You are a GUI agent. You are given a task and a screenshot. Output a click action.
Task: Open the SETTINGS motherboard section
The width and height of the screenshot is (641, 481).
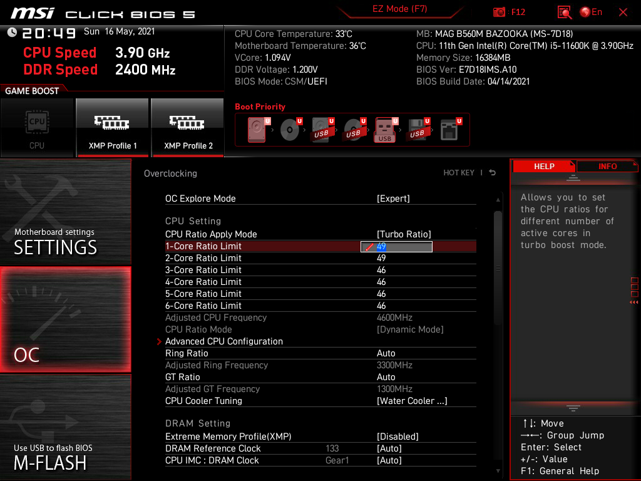65,212
